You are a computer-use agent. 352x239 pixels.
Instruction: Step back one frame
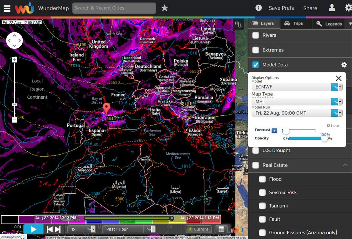pyautogui.click(x=50, y=229)
